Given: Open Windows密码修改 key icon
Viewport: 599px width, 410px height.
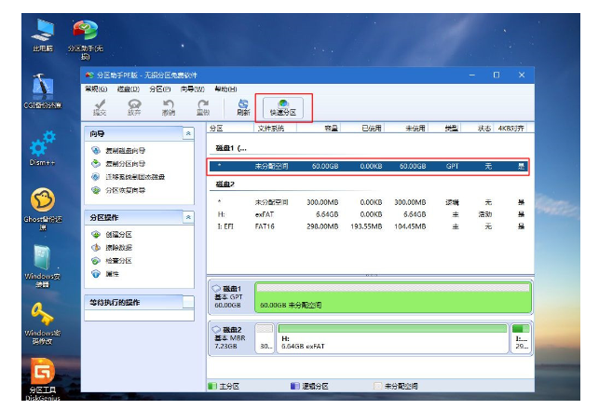Looking at the screenshot, I should pyautogui.click(x=43, y=323).
